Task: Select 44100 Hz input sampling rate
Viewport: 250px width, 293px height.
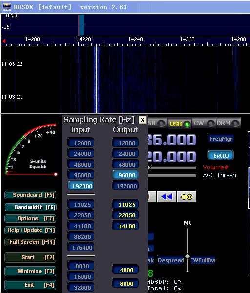Action: [81, 226]
